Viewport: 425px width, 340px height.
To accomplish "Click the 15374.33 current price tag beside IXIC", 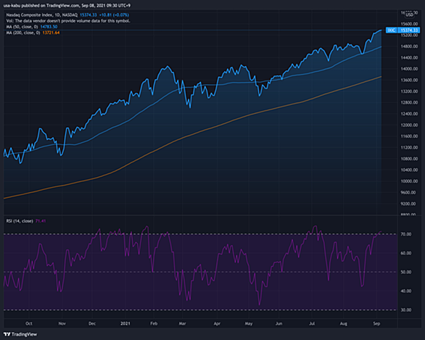I will pos(409,30).
